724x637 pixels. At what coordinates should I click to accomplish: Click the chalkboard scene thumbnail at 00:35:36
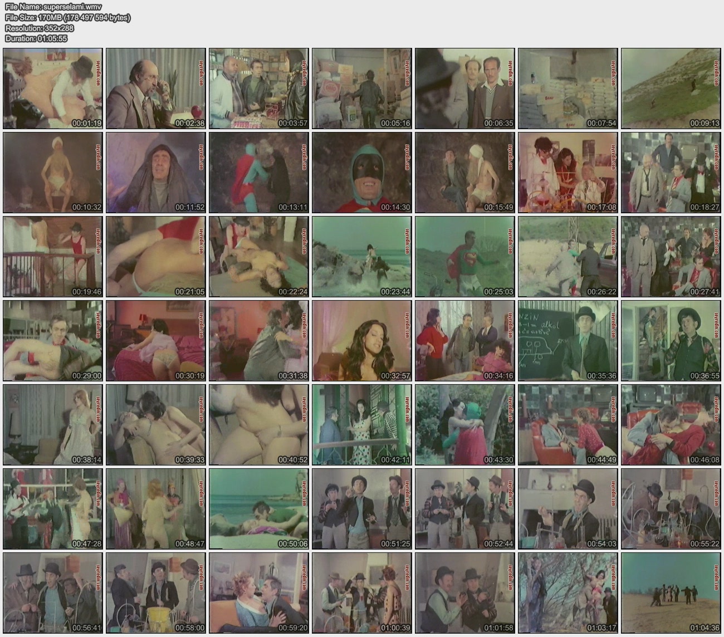click(568, 341)
